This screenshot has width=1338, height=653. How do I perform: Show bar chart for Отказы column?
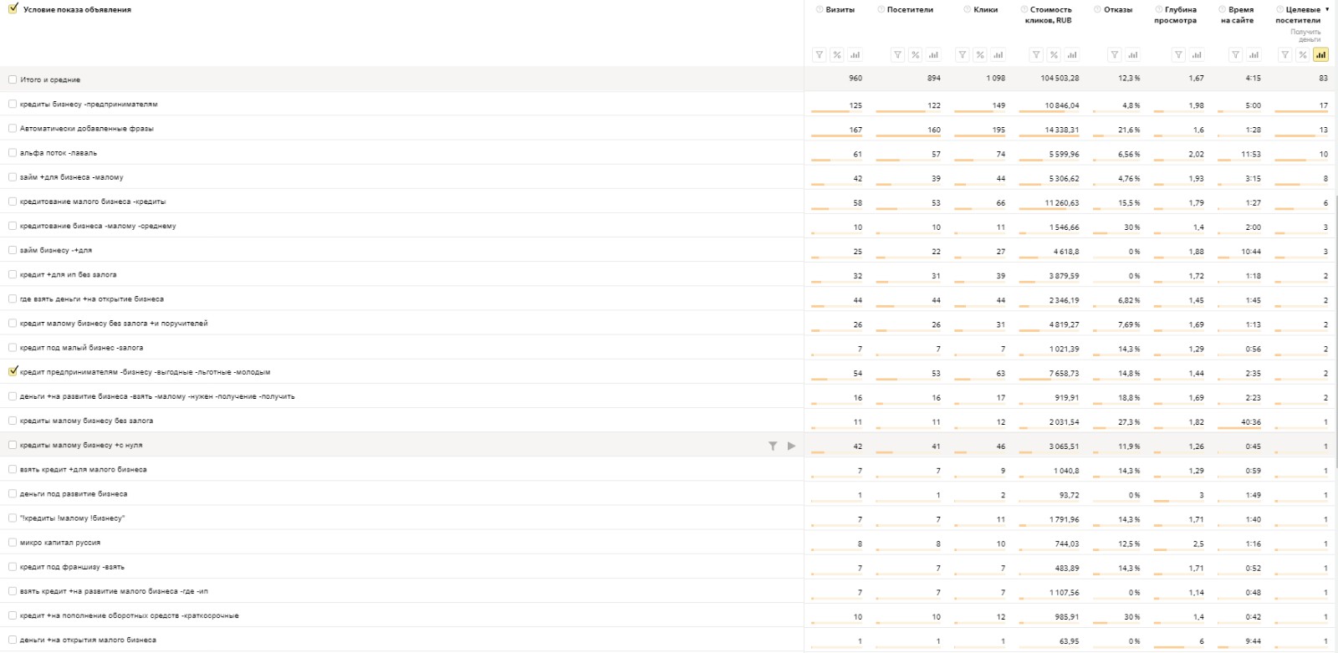click(1132, 55)
